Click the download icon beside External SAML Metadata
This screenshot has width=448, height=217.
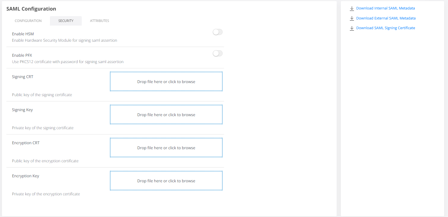click(352, 18)
